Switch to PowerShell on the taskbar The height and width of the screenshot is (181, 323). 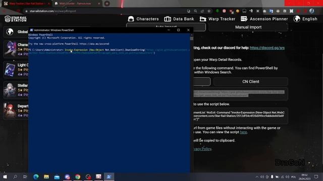tap(109, 176)
